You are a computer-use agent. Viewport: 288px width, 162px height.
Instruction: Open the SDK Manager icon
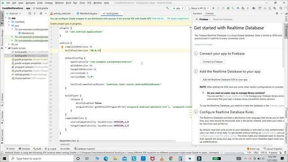tap(274, 8)
